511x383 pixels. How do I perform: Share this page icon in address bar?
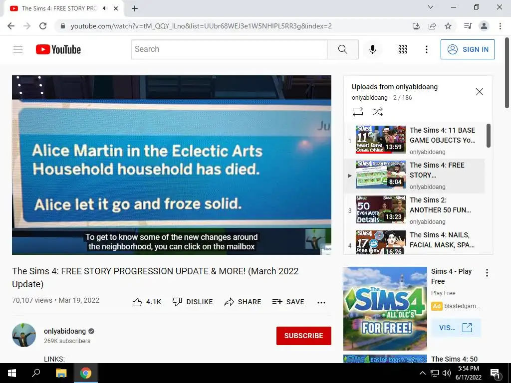(x=432, y=26)
